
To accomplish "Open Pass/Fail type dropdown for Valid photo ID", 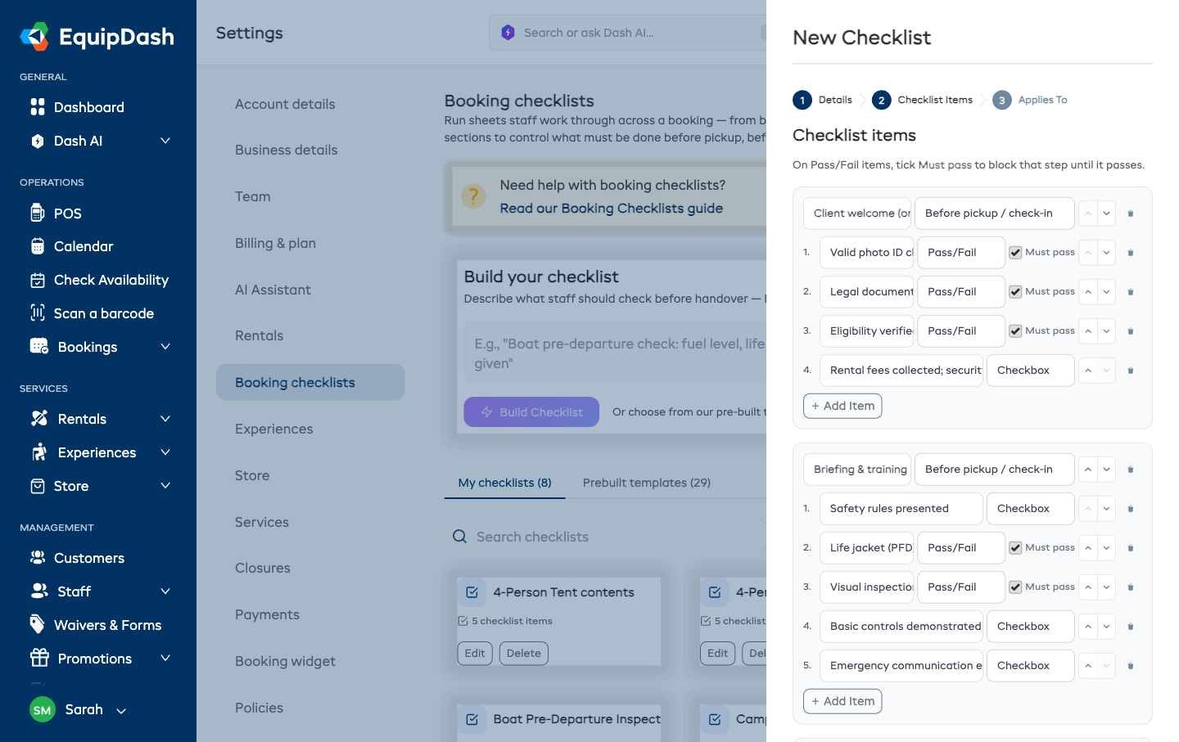I will tap(961, 253).
